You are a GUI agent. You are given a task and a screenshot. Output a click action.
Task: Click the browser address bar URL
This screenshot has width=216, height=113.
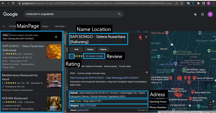(97, 3)
